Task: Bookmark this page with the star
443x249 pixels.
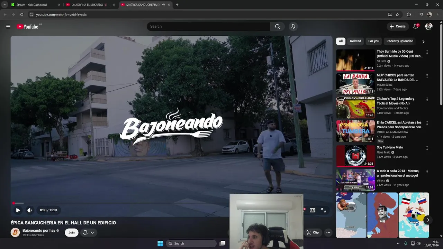Action: pos(397,15)
